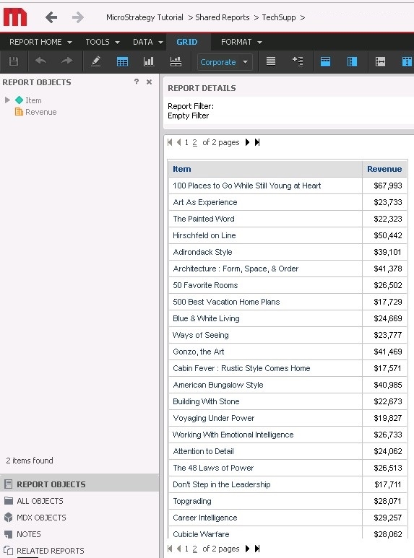Go to next page, top pager

[x=247, y=142]
